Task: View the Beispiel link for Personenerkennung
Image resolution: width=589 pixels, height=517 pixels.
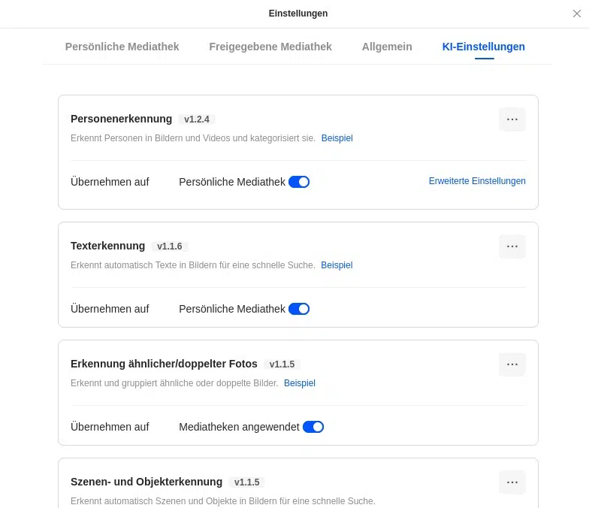Action: pos(337,138)
